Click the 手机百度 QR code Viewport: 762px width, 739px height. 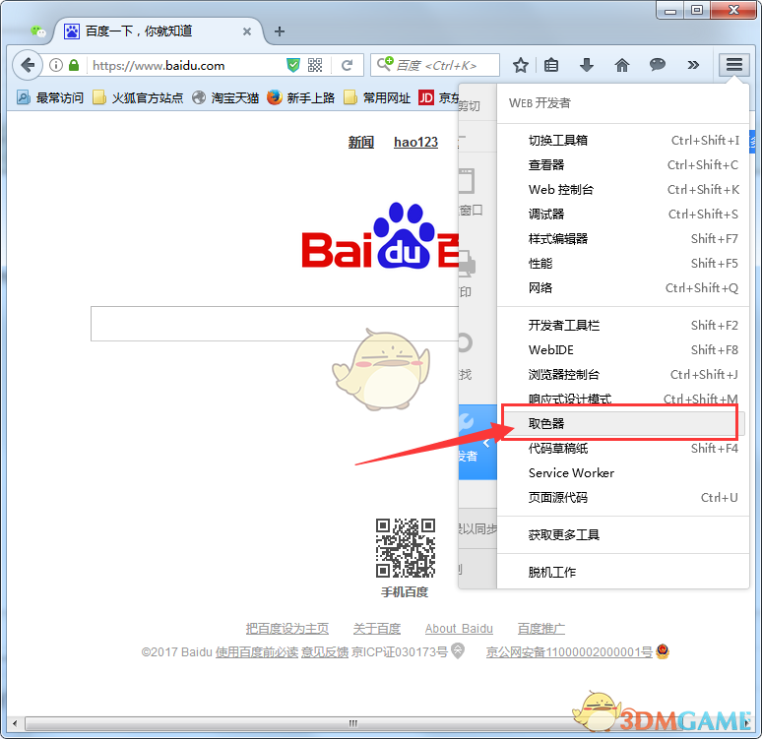click(x=405, y=547)
